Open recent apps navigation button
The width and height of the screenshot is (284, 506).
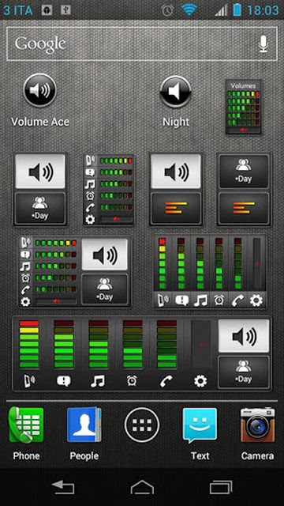(x=221, y=487)
